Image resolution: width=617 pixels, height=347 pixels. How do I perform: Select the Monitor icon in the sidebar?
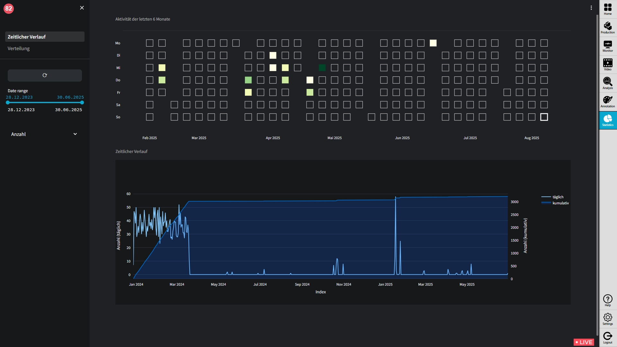click(608, 46)
